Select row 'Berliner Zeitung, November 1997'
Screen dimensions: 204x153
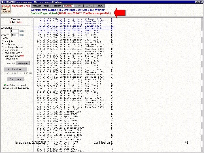pos(75,21)
